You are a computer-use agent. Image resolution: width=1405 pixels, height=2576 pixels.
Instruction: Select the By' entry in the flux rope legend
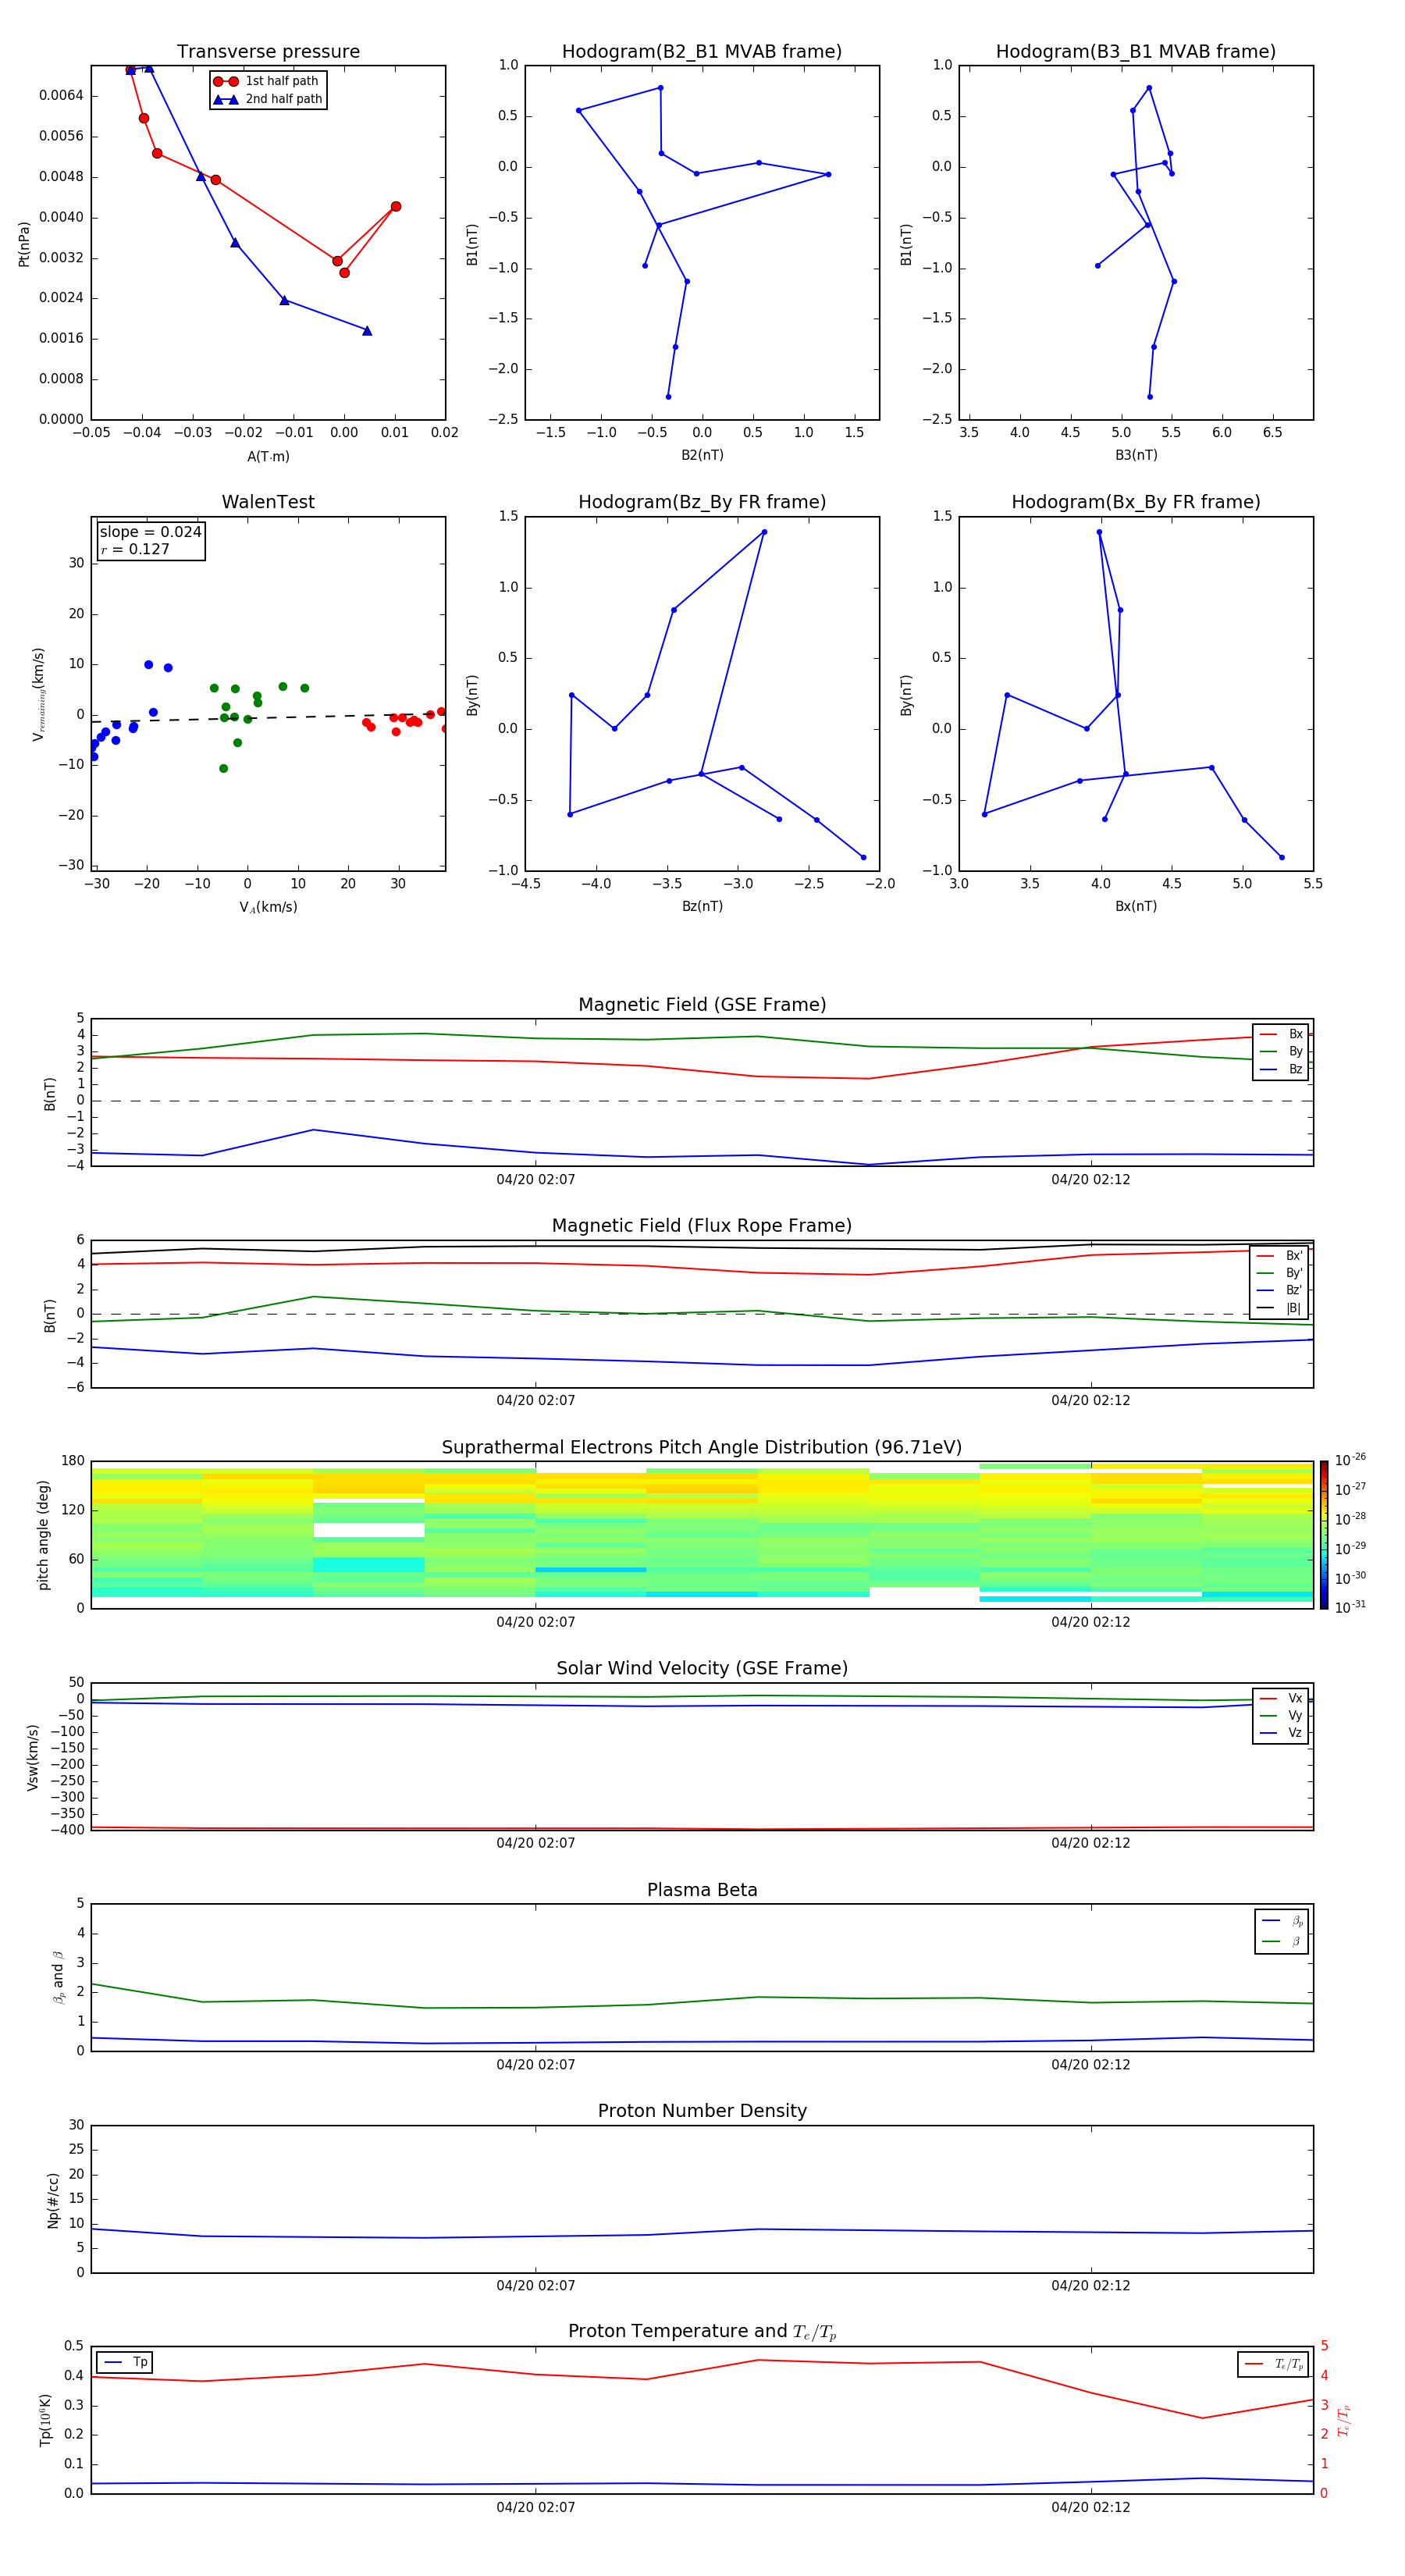pos(1280,1273)
